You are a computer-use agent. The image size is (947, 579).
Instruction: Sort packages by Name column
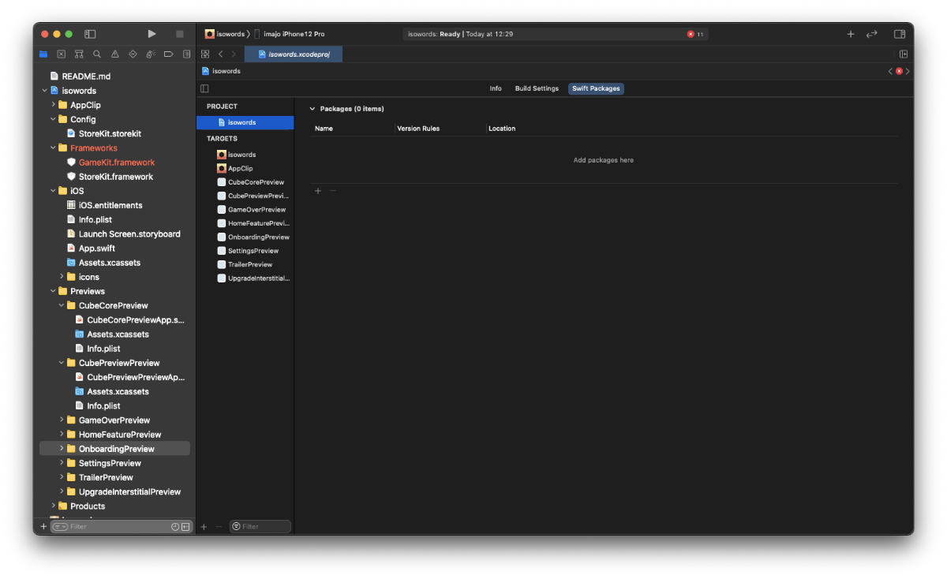[x=324, y=129]
